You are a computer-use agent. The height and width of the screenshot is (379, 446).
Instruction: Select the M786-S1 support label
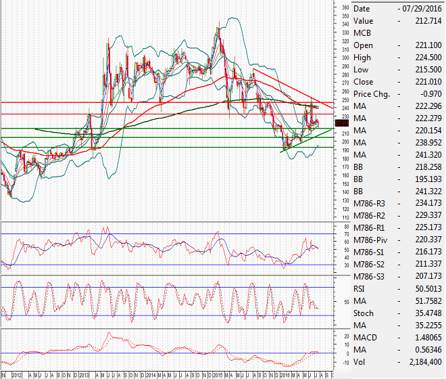369,252
